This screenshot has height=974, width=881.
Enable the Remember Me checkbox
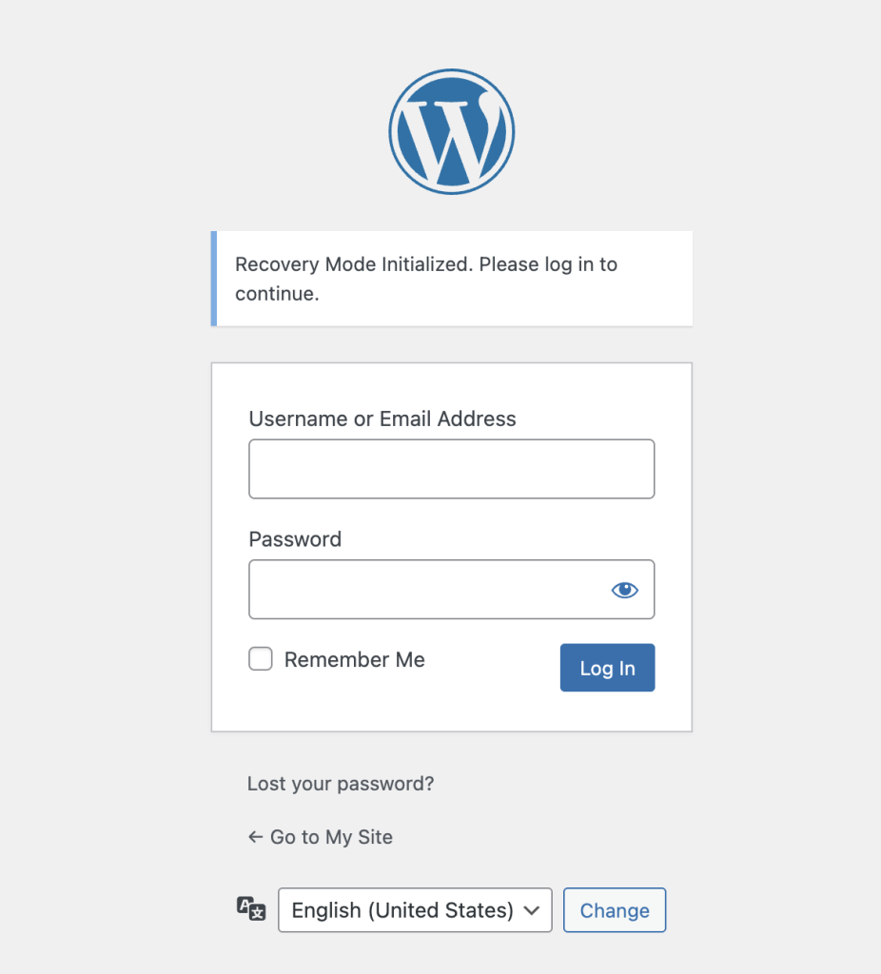click(x=260, y=658)
